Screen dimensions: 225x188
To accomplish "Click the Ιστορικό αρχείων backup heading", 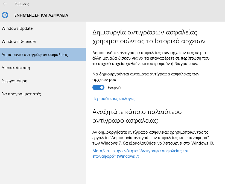I will coord(149,37).
